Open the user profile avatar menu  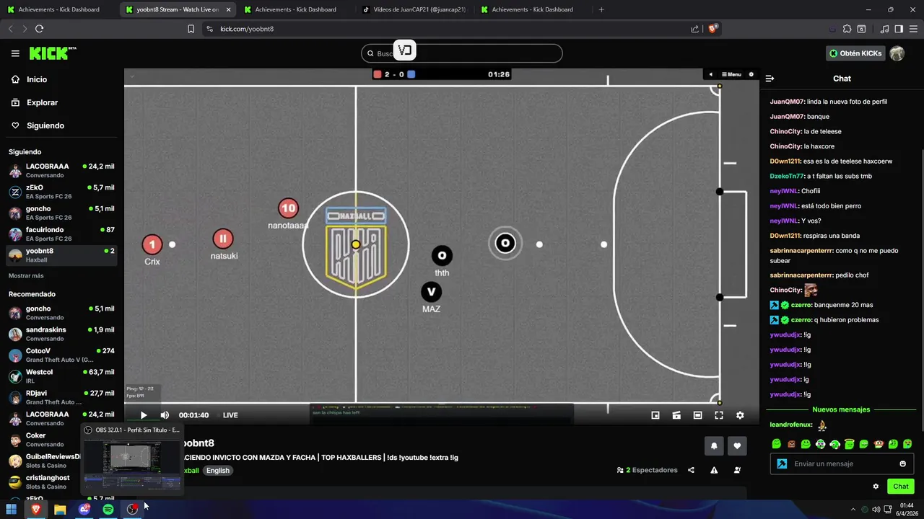[897, 53]
